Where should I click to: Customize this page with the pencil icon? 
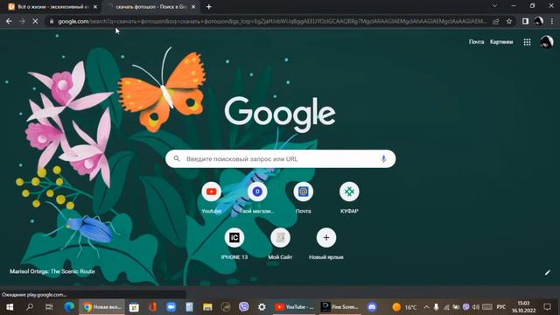(548, 273)
